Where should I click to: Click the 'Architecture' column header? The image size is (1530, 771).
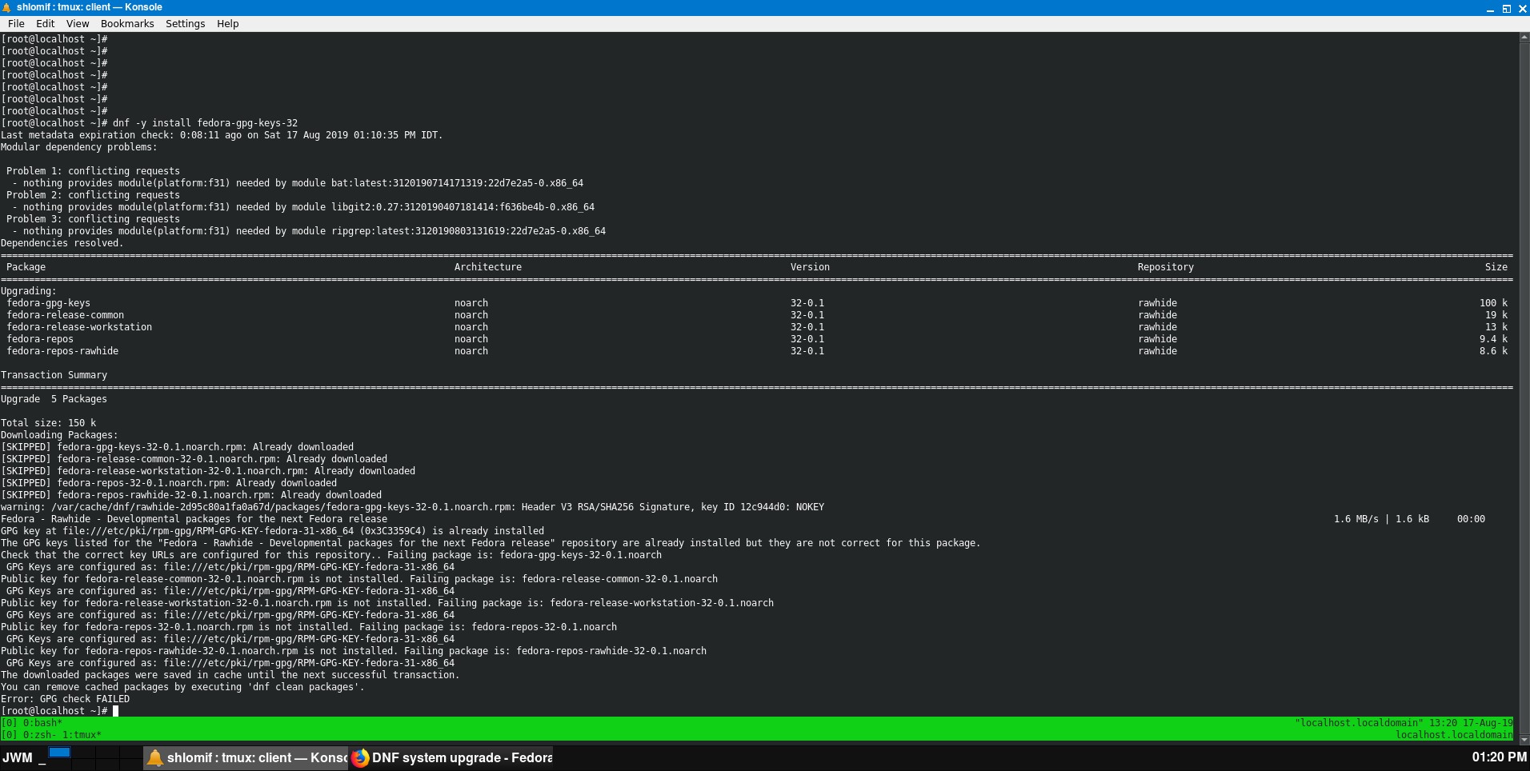click(488, 267)
